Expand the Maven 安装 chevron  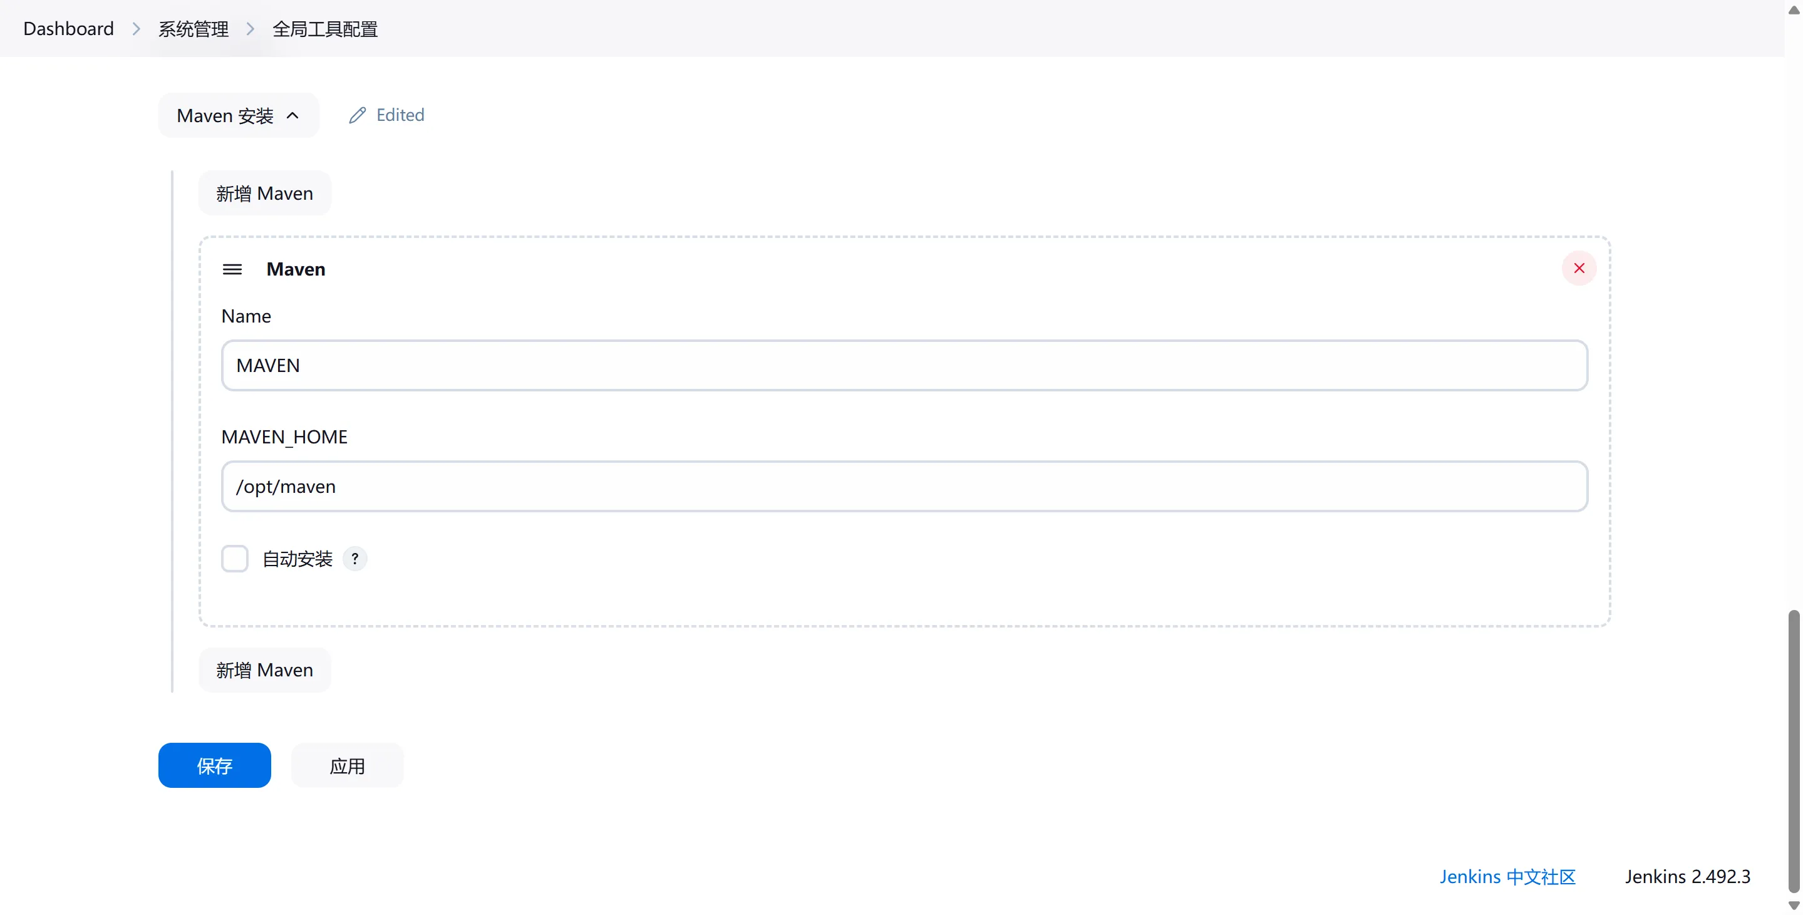pyautogui.click(x=292, y=115)
